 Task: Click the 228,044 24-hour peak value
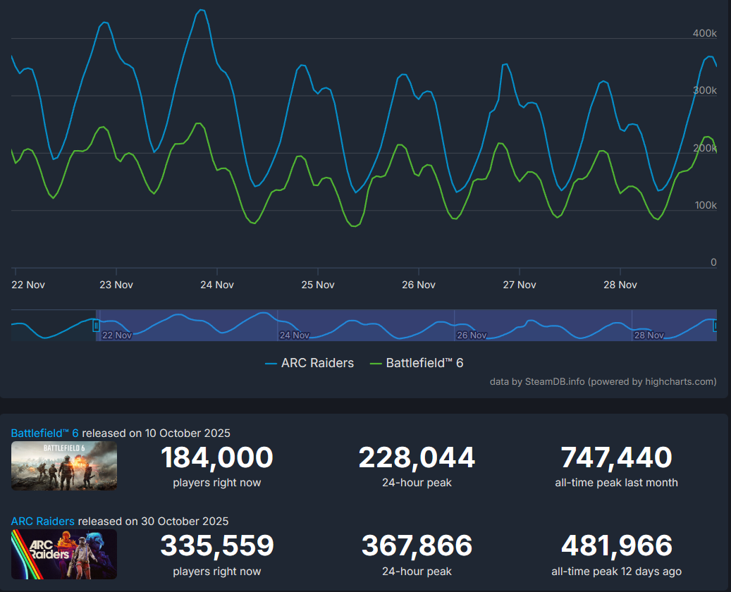[417, 457]
